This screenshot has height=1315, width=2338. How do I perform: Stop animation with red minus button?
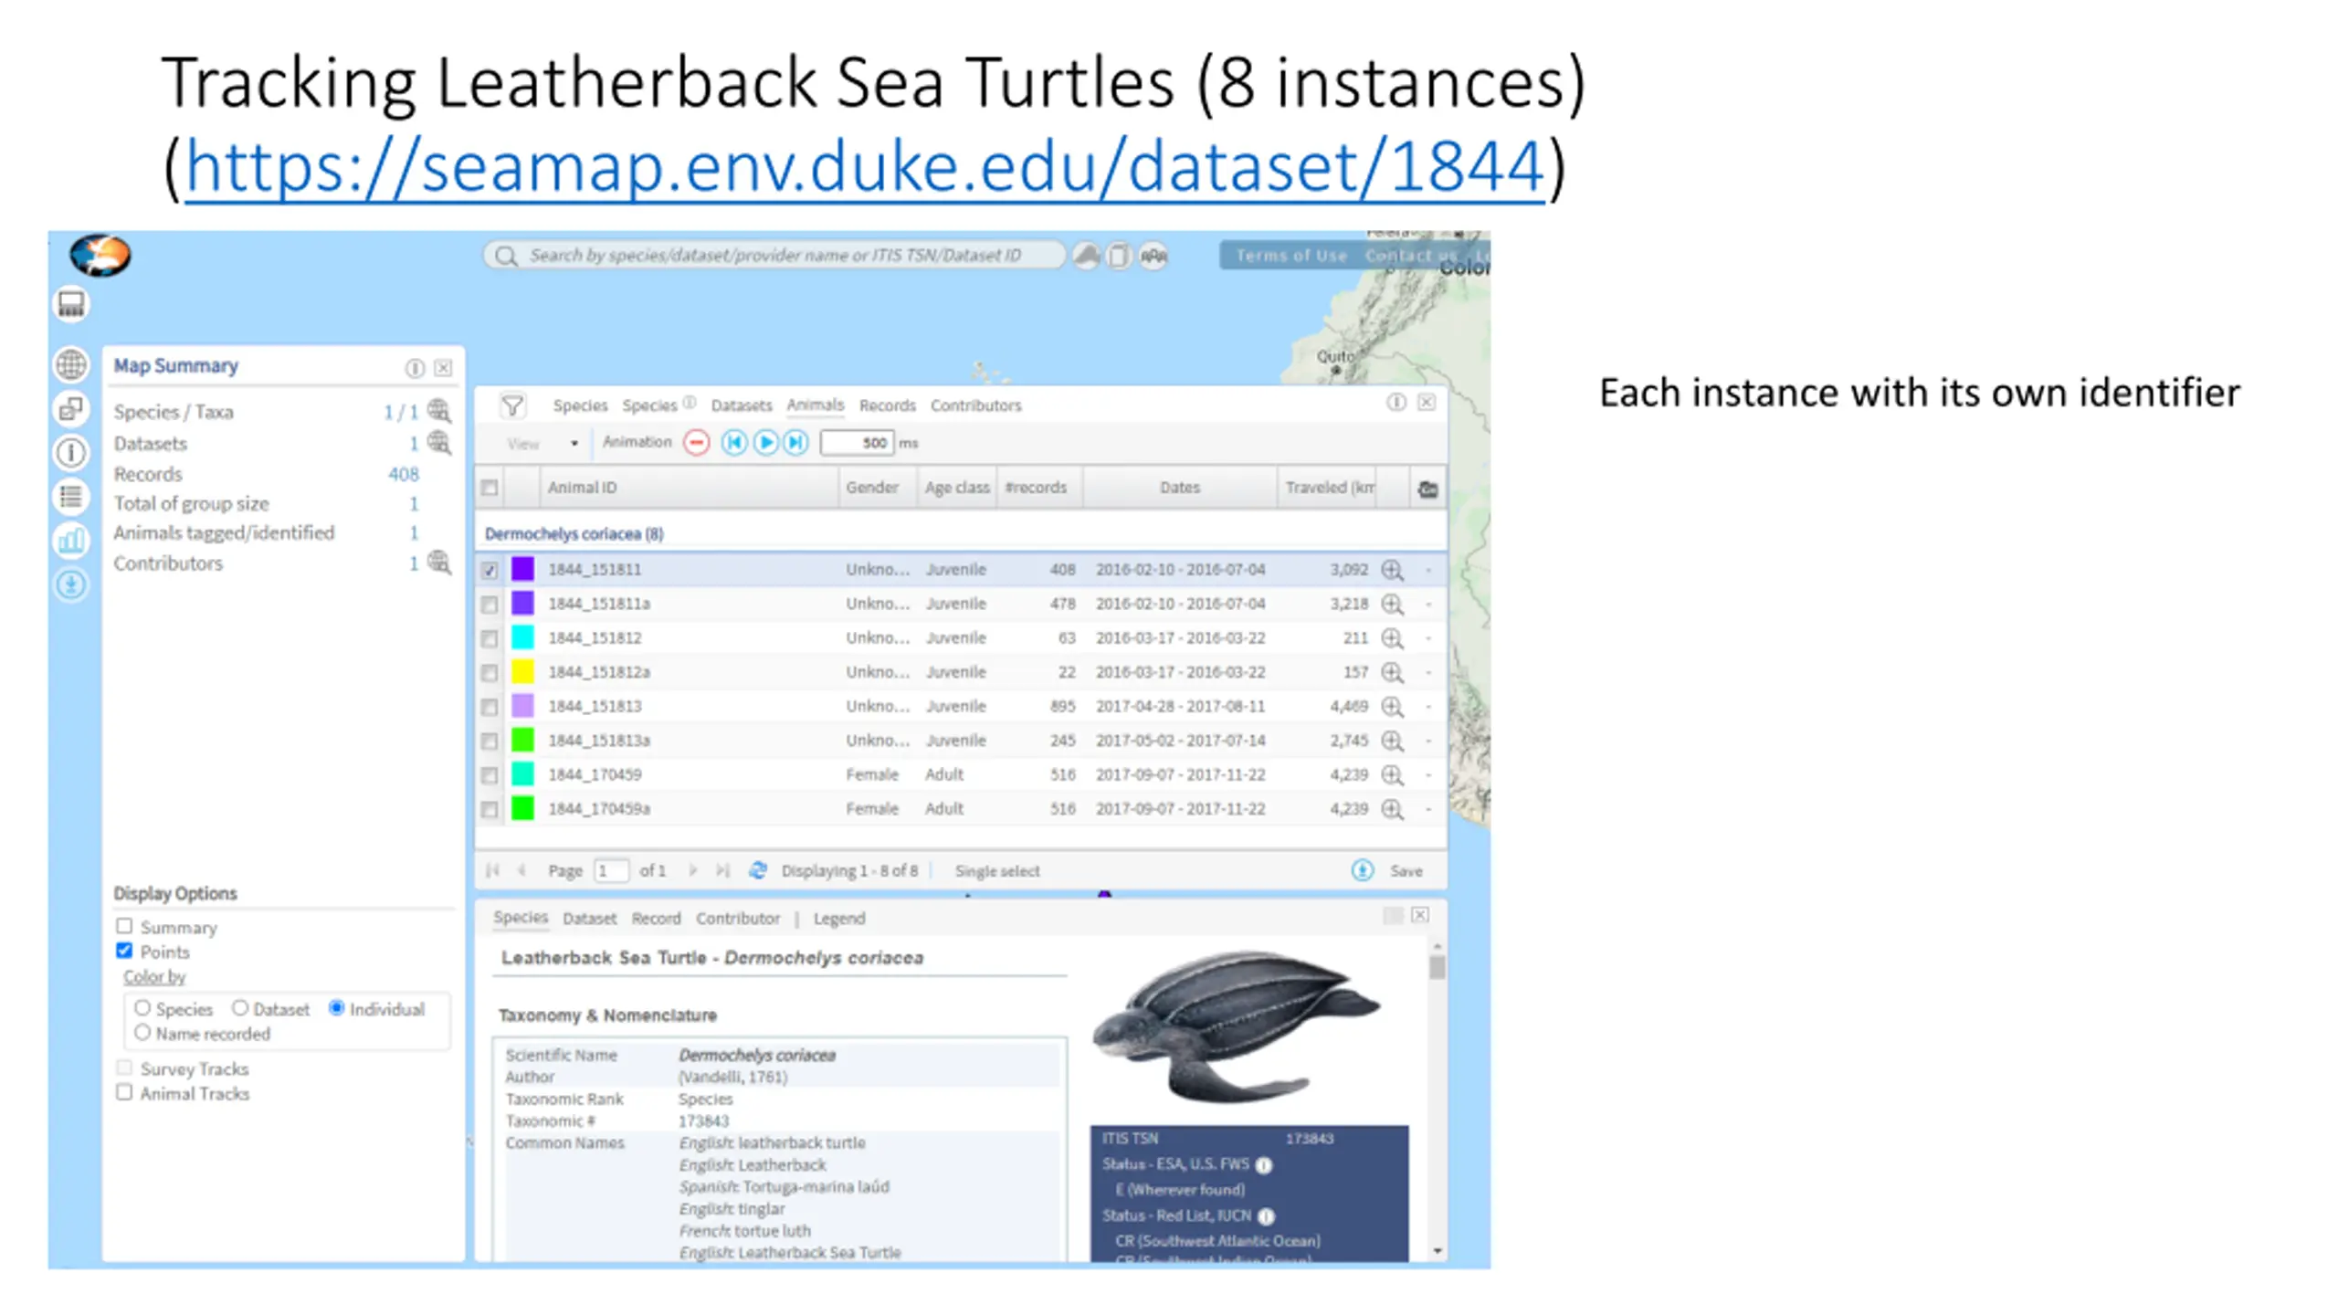coord(697,443)
